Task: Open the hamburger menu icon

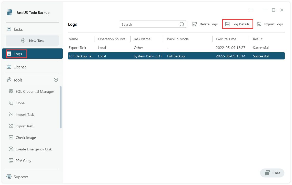Action: pyautogui.click(x=251, y=10)
